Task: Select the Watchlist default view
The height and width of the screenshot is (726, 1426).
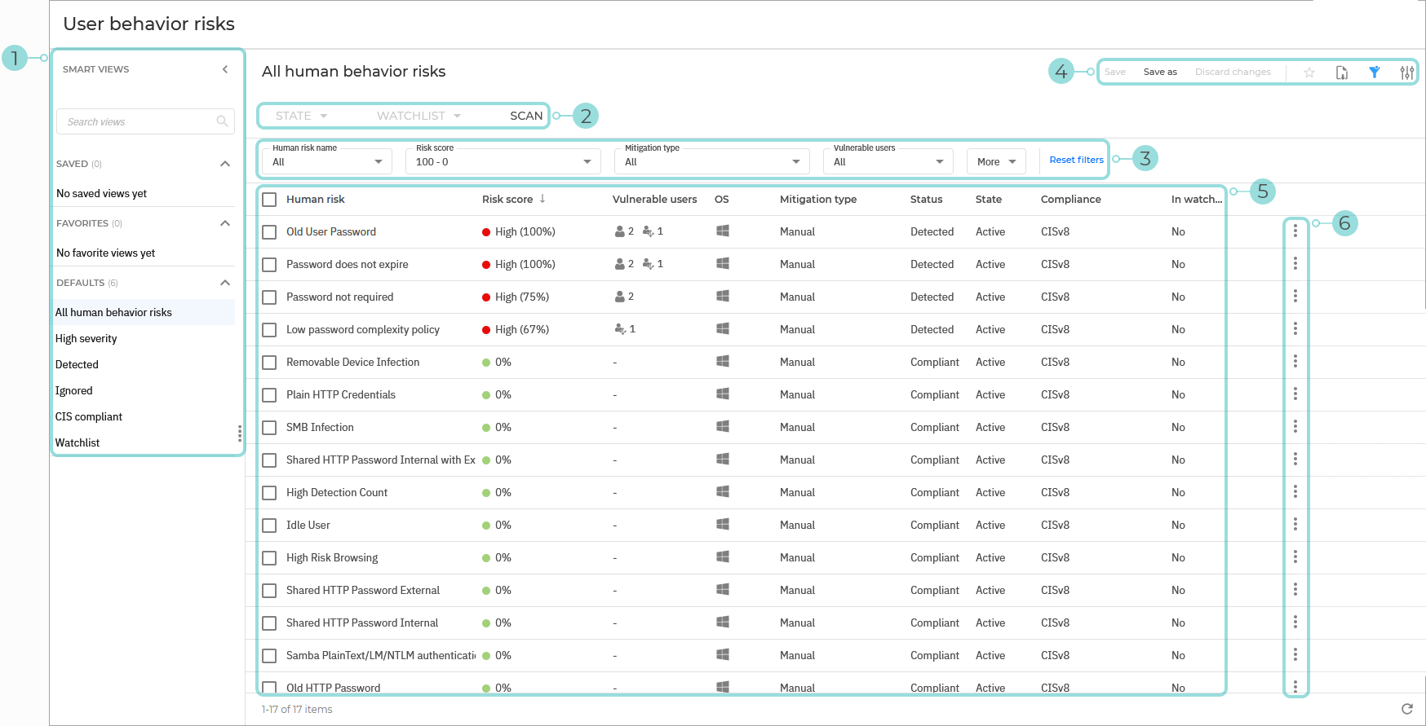Action: (144, 442)
